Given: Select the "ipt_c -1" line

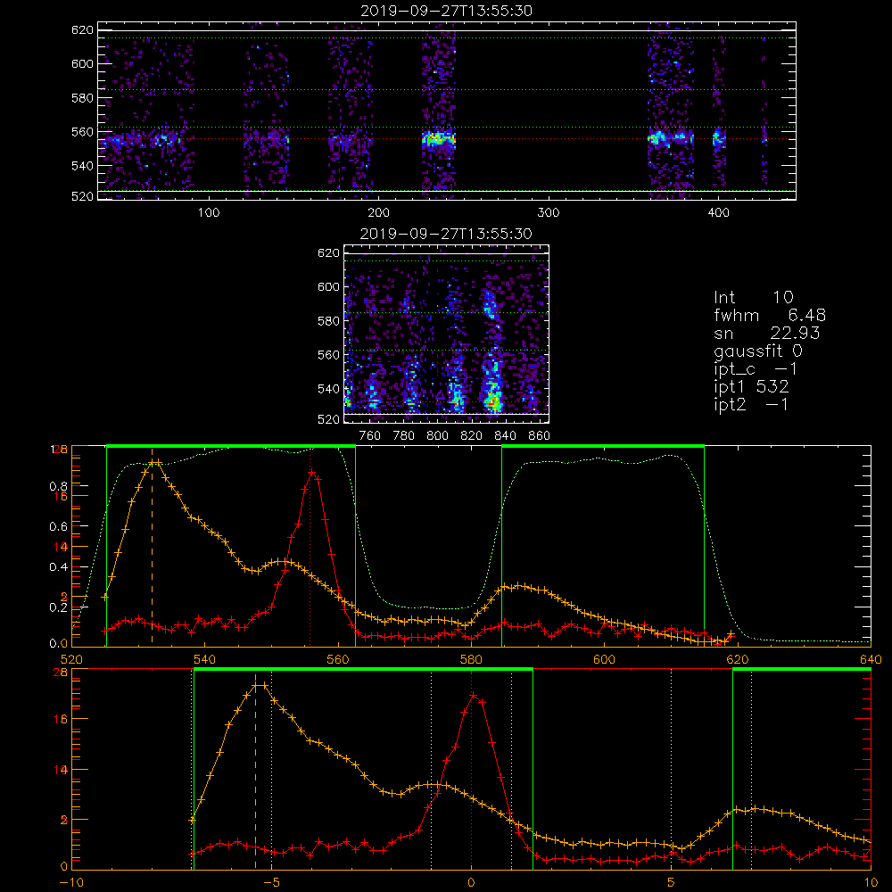Looking at the screenshot, I should (x=756, y=369).
